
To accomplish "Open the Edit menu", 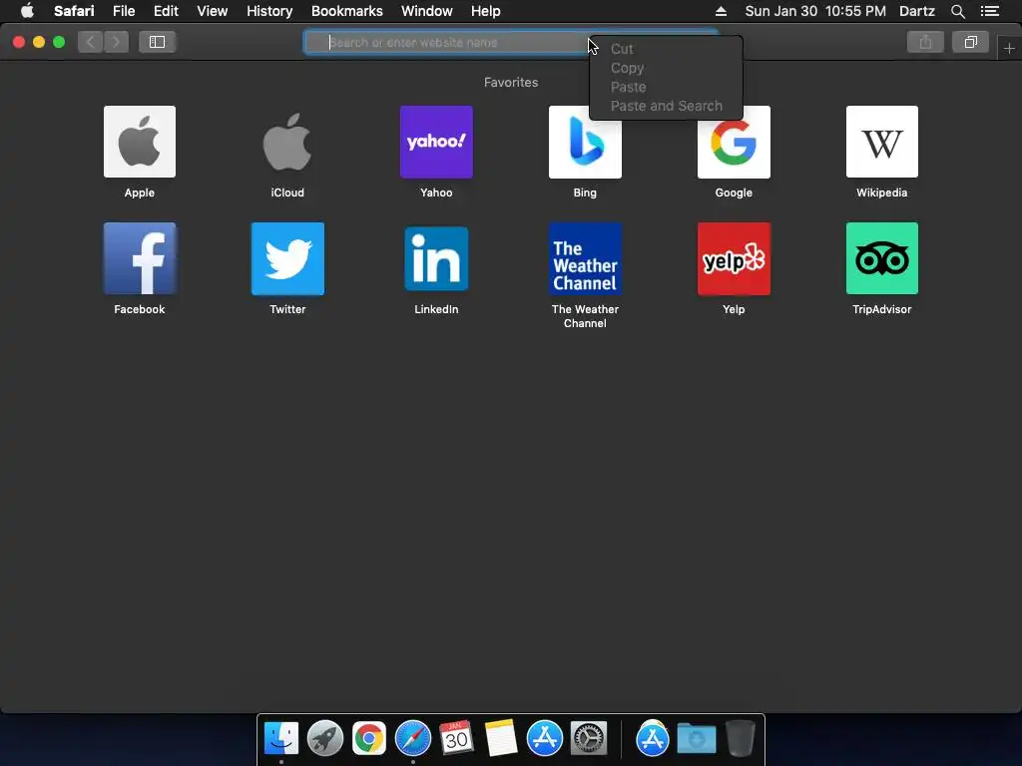I will [166, 11].
